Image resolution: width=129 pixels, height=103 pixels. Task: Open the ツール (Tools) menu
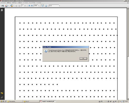[25, 3]
